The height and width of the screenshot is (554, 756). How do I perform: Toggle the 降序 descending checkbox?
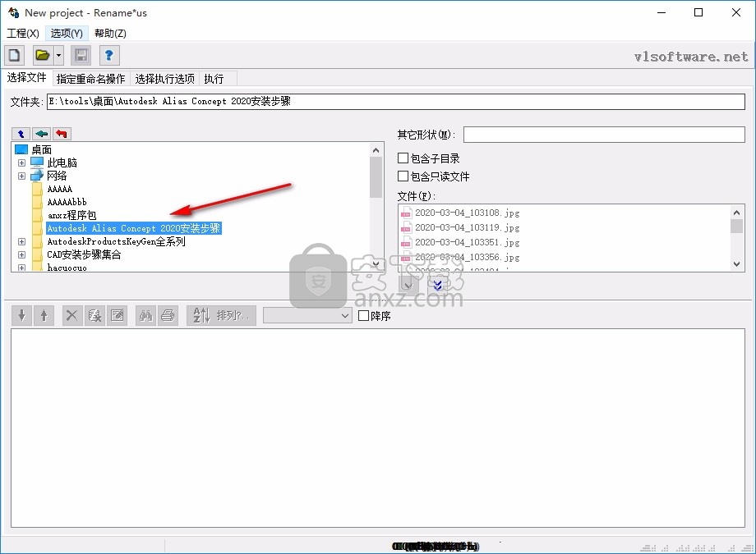click(364, 316)
